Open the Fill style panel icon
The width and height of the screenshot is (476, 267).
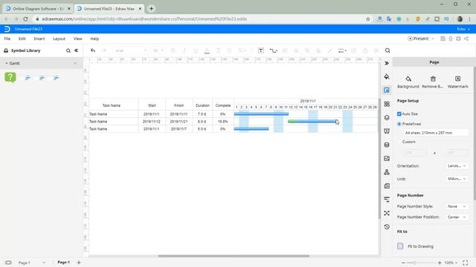point(387,76)
